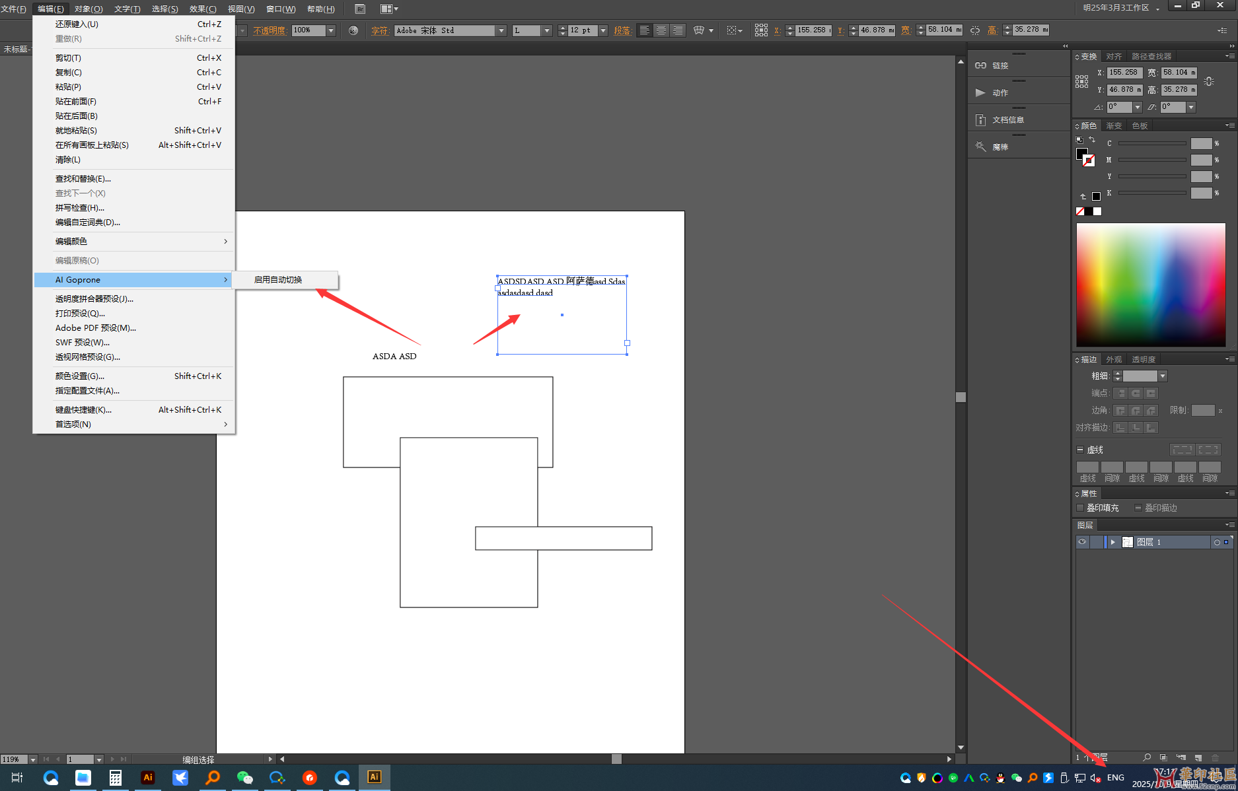Screen dimensions: 1238x791
Task: Open the 文档信息 (Document Info) panel
Action: [x=1007, y=120]
